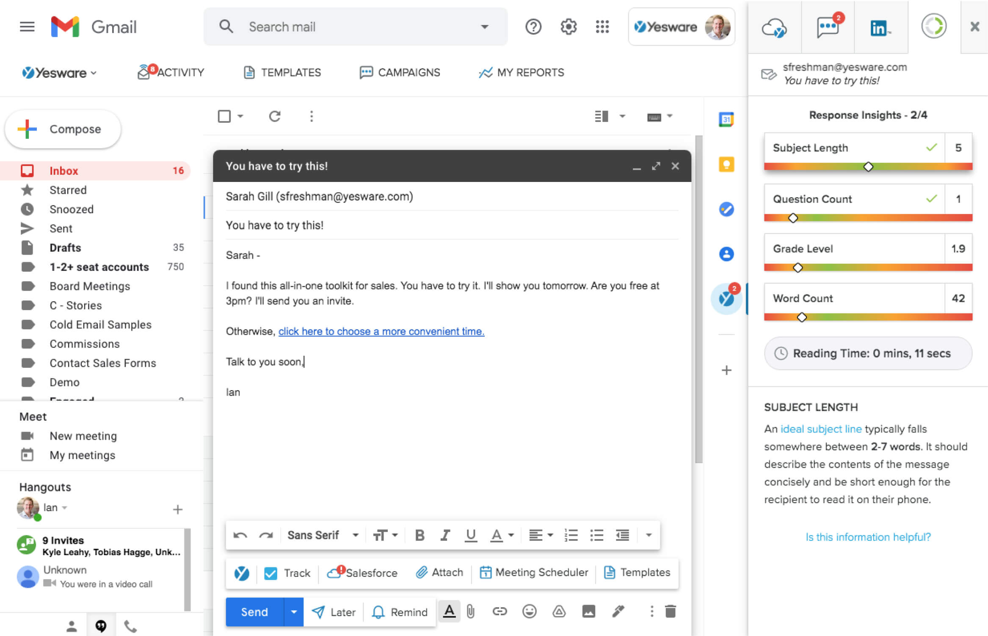Insert a link in the email
This screenshot has width=988, height=636.
[x=500, y=611]
